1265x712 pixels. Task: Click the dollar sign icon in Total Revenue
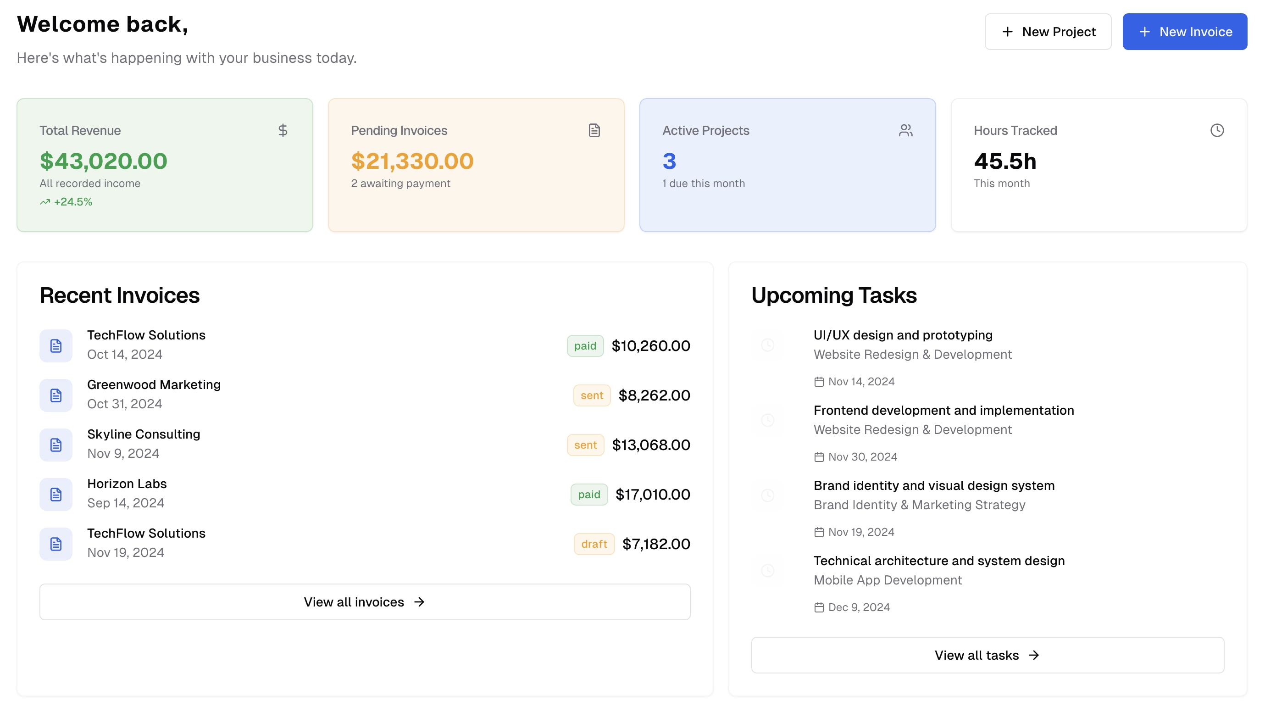click(283, 130)
